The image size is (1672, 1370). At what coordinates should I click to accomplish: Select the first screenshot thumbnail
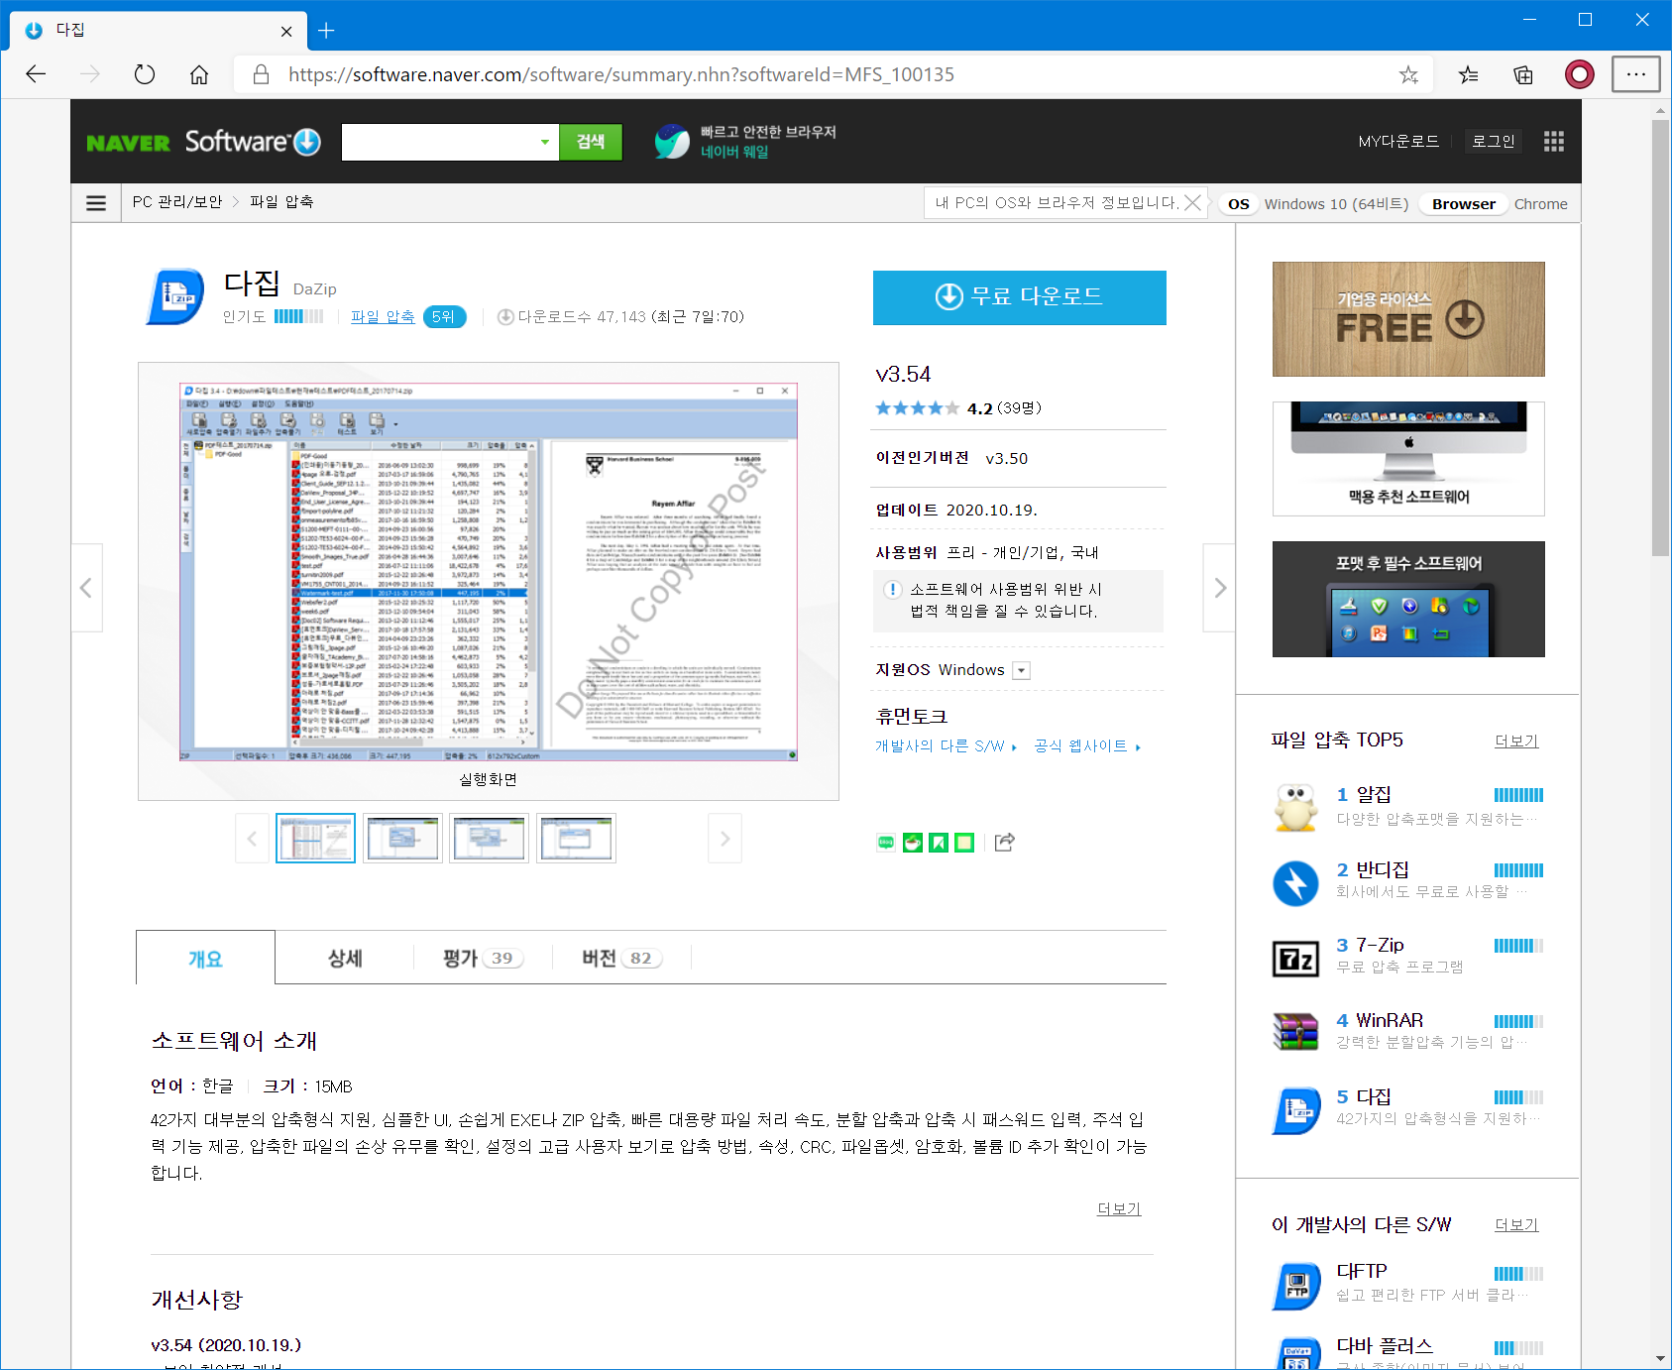tap(315, 839)
